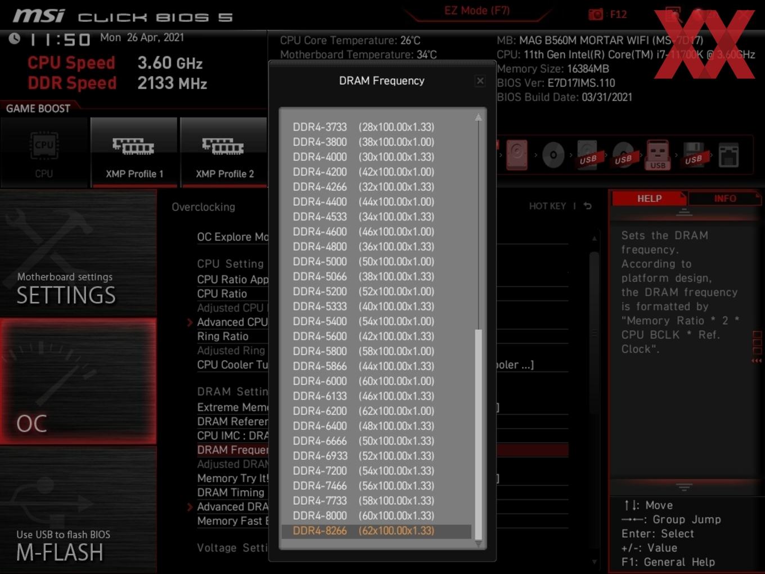This screenshot has width=765, height=574.
Task: Select DDR4-4000 frequency
Action: pos(376,157)
